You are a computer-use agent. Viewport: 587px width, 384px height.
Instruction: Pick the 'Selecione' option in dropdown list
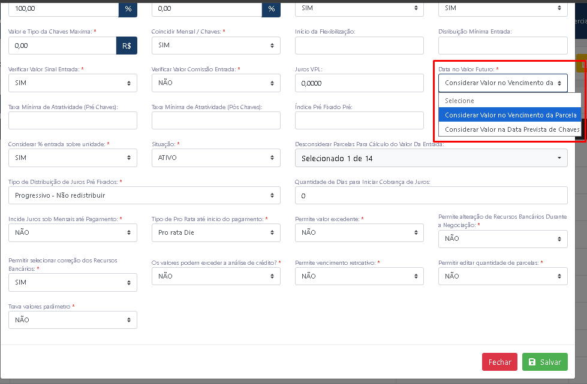point(510,101)
